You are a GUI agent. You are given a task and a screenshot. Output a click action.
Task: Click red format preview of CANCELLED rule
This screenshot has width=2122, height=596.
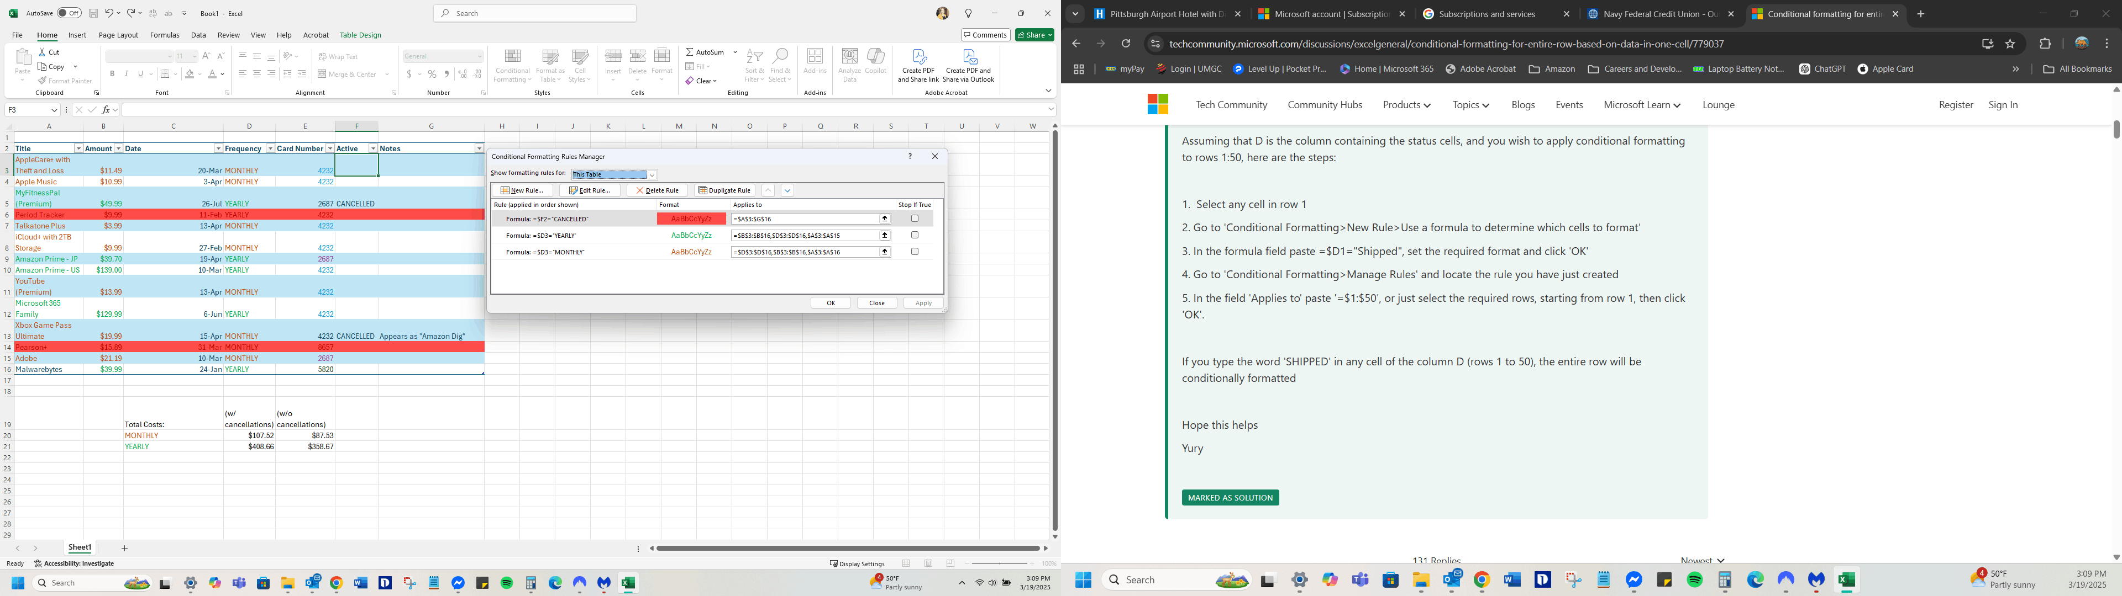tap(691, 219)
